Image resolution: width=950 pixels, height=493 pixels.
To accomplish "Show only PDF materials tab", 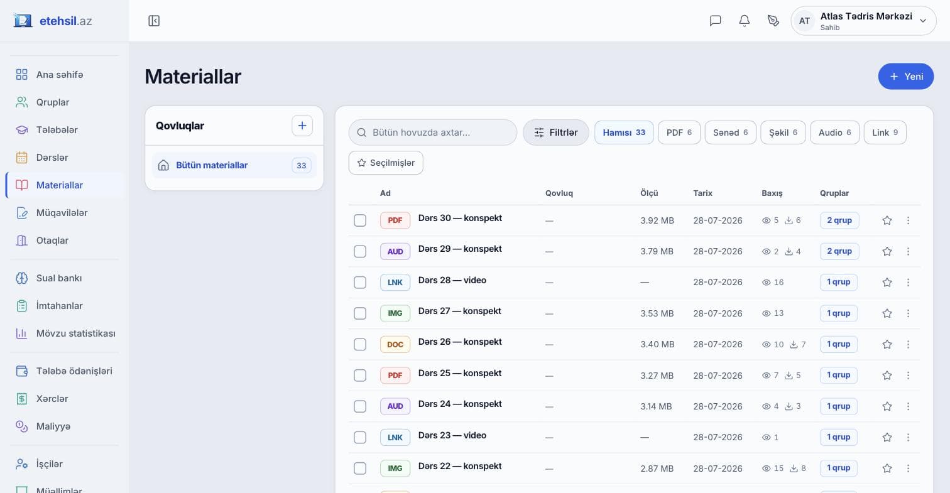I will [679, 133].
